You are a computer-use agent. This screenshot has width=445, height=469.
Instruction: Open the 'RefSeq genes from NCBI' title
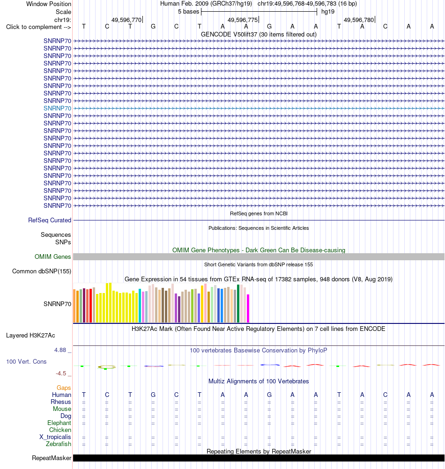pos(259,213)
